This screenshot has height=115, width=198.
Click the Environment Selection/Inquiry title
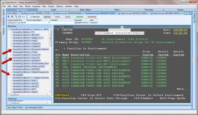point(119,33)
